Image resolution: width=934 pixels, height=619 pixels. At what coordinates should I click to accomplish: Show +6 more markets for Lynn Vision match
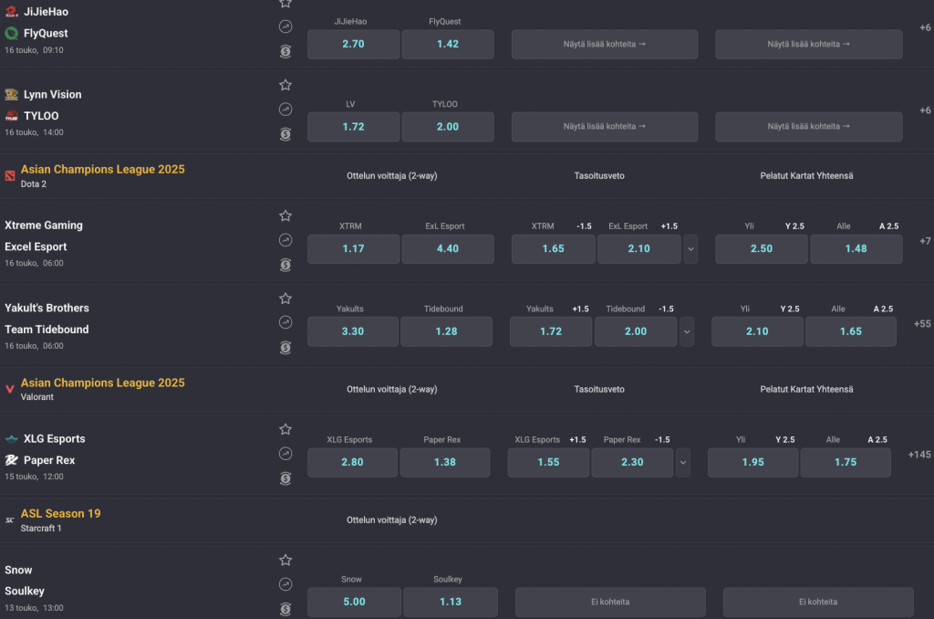pos(925,110)
